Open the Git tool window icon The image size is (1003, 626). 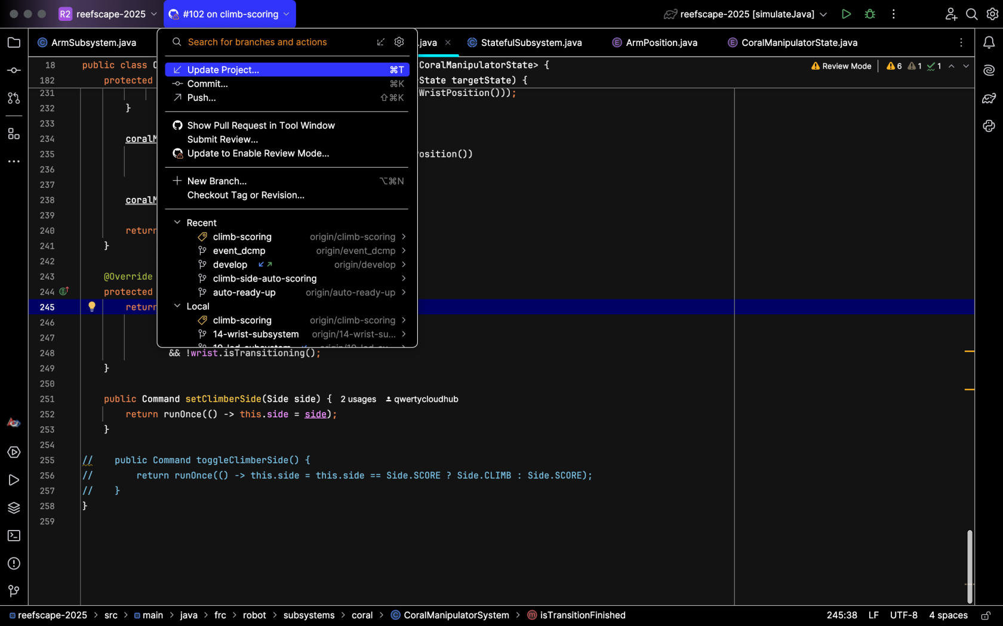pos(14,591)
